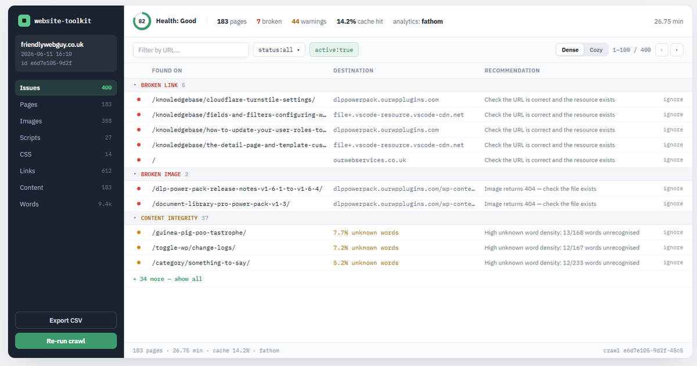
Task: Focus the Filter by URL input
Action: 191,50
